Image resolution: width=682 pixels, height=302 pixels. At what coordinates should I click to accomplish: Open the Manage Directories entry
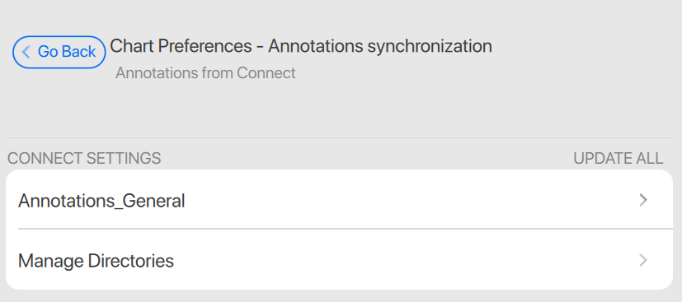tap(339, 260)
